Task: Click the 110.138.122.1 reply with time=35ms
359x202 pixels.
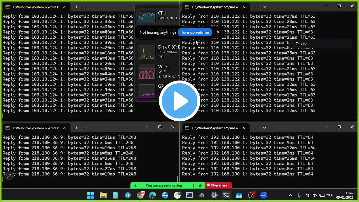Action: point(249,53)
